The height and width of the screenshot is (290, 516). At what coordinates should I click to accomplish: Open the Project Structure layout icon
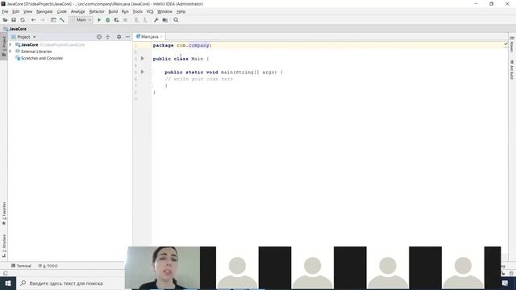click(x=53, y=20)
